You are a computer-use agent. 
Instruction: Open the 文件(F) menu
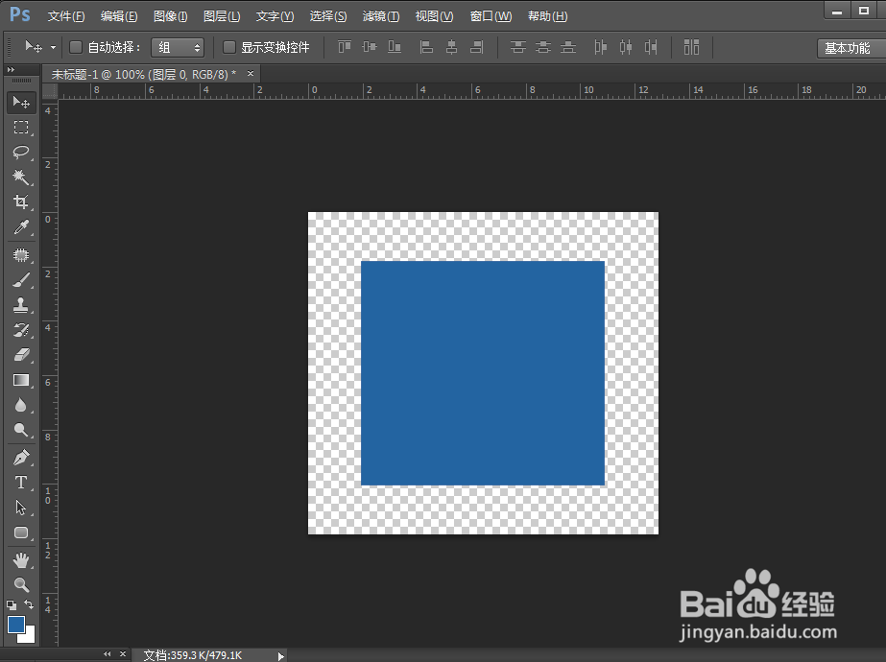[x=66, y=16]
